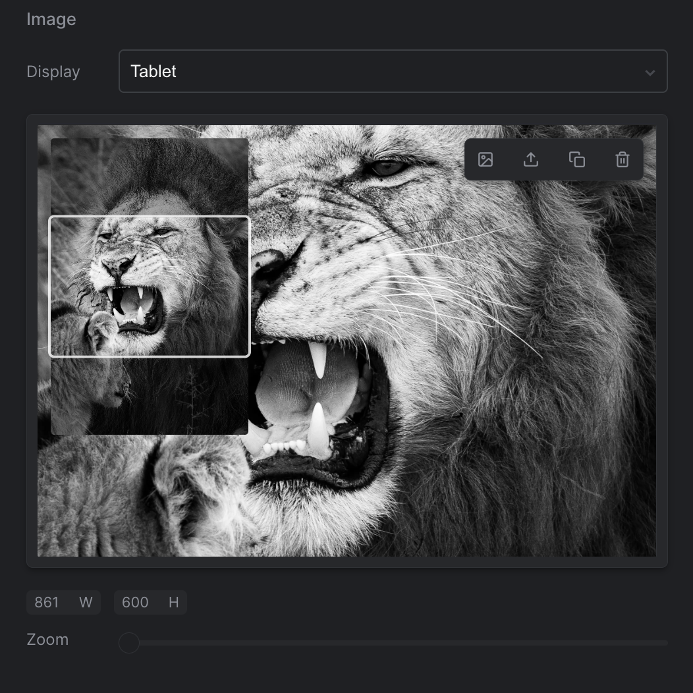The height and width of the screenshot is (693, 693).
Task: Click the chevron arrow of Display dropdown
Action: pyautogui.click(x=650, y=72)
